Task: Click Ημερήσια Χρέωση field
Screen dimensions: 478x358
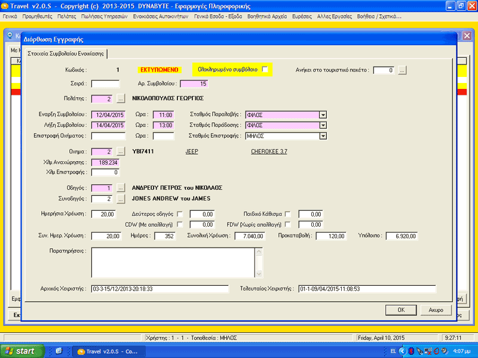Action: (103, 214)
